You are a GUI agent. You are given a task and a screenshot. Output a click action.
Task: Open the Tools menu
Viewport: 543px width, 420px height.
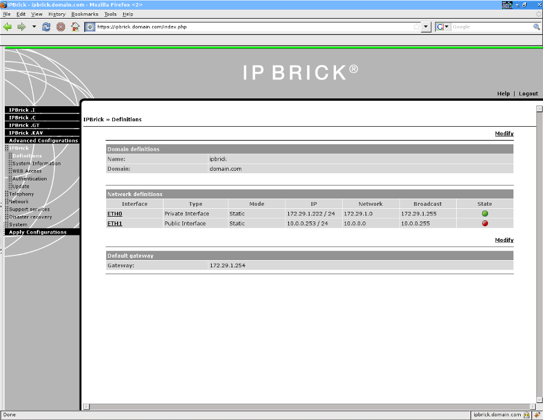tap(110, 14)
